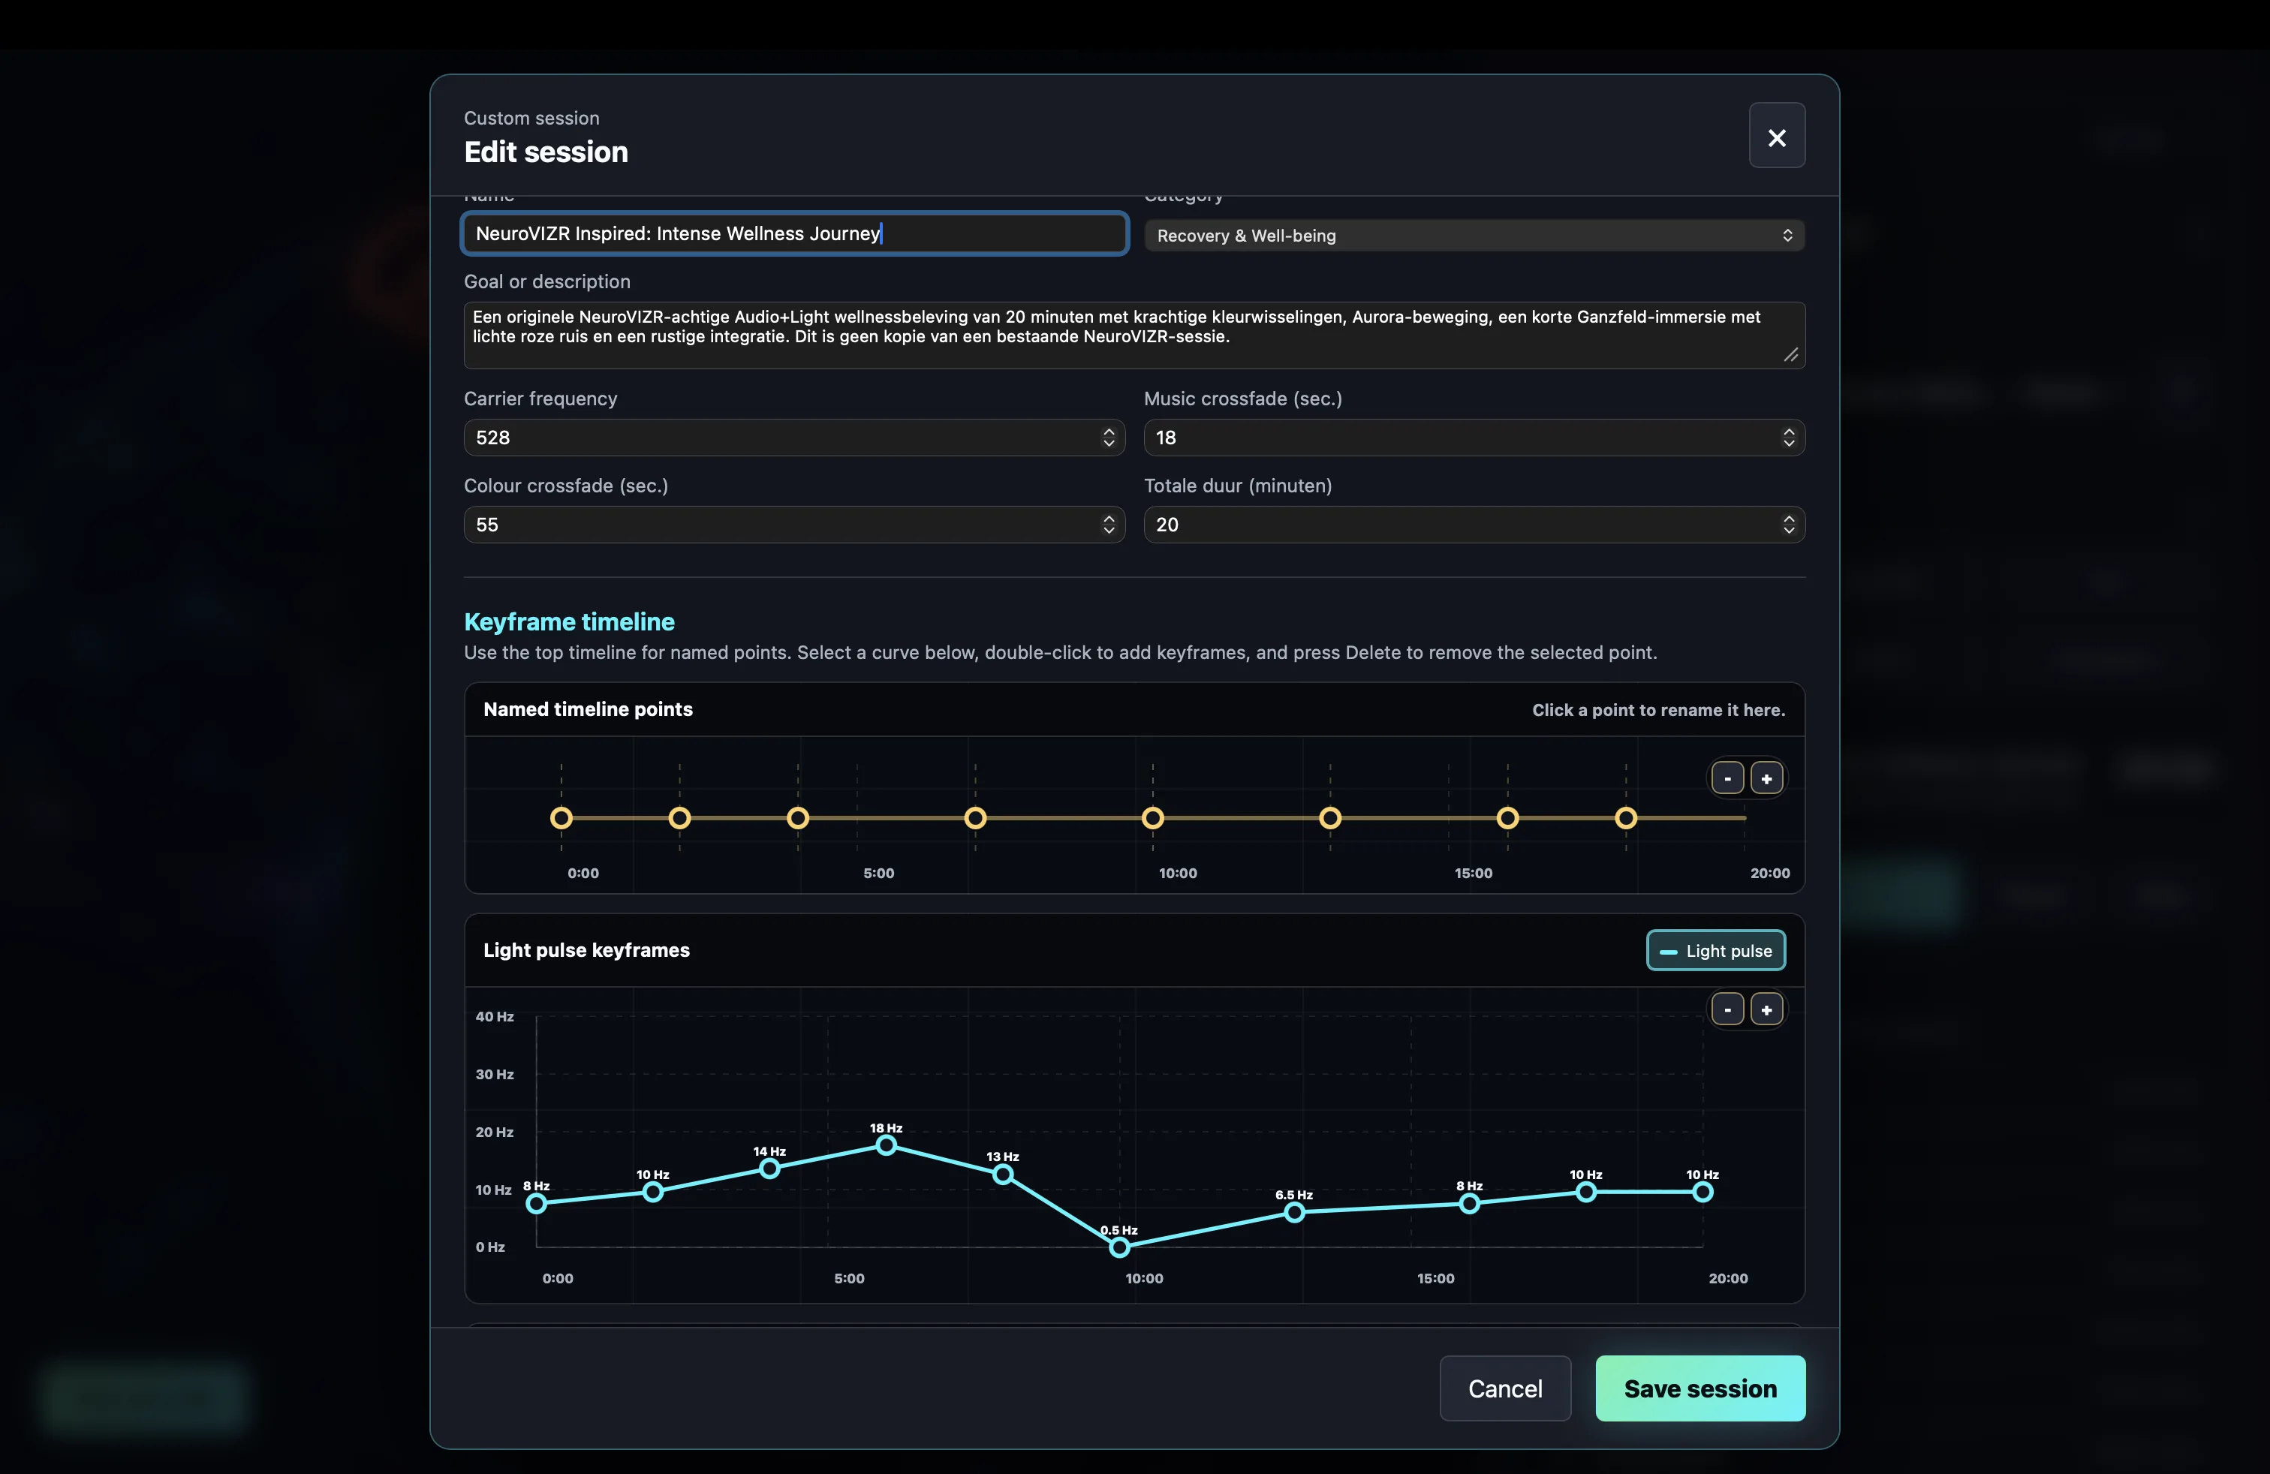Select the 10 Hz keyframe between 15:00 and 20:00
The width and height of the screenshot is (2270, 1474).
coord(1586,1192)
